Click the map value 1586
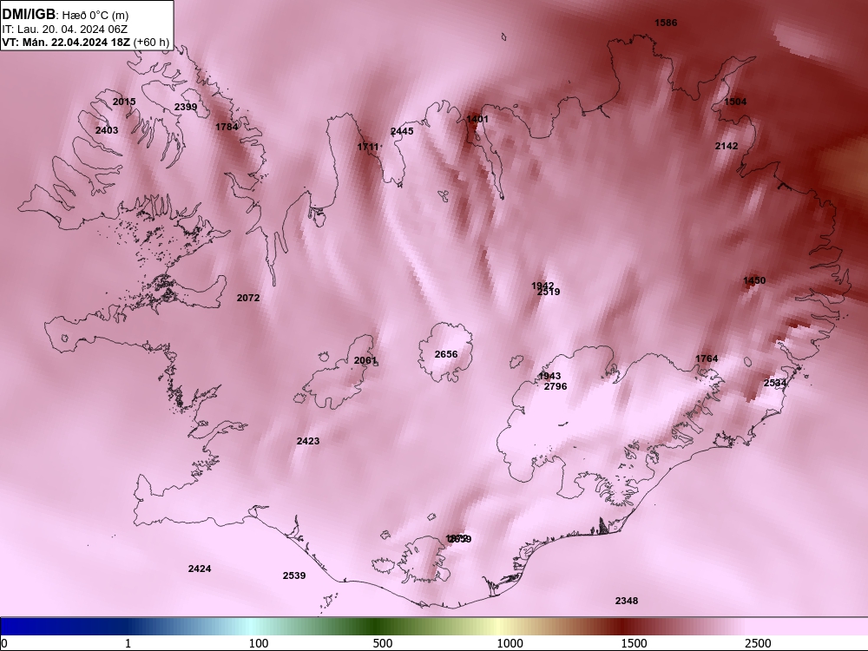The height and width of the screenshot is (651, 868). click(666, 23)
